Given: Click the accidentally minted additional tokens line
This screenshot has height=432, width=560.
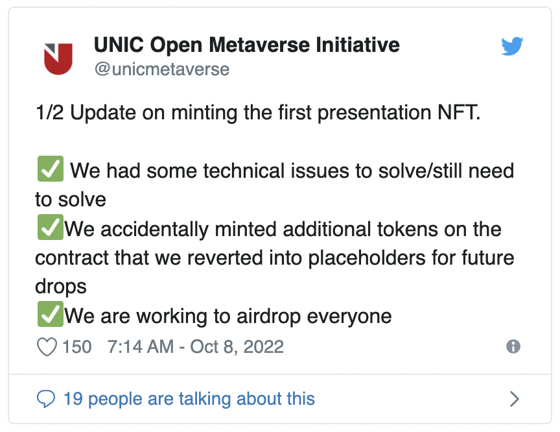Looking at the screenshot, I should [283, 229].
